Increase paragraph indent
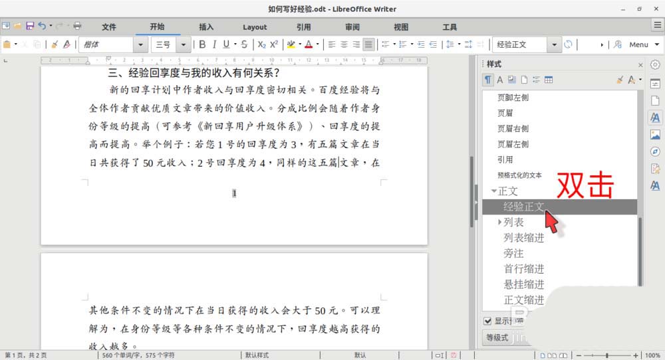This screenshot has height=360, width=665. [421, 44]
